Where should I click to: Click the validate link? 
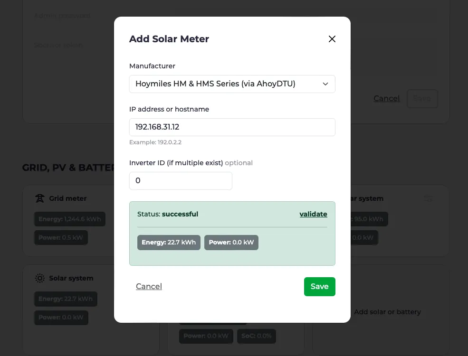313,214
